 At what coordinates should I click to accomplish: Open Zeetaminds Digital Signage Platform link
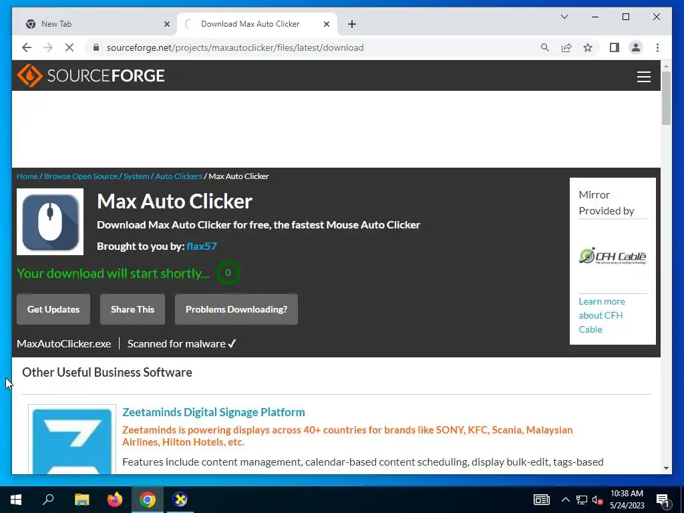pyautogui.click(x=214, y=412)
